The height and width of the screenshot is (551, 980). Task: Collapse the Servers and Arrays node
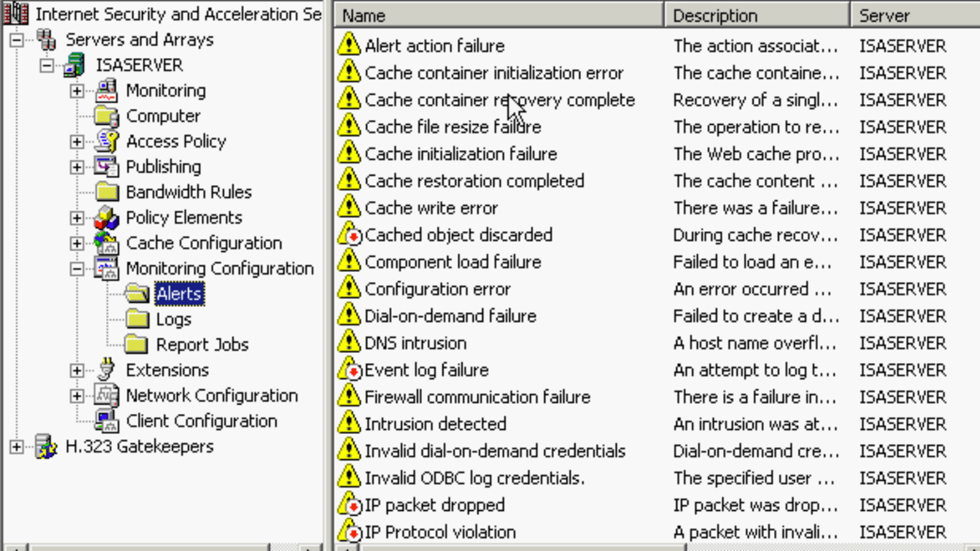[16, 40]
